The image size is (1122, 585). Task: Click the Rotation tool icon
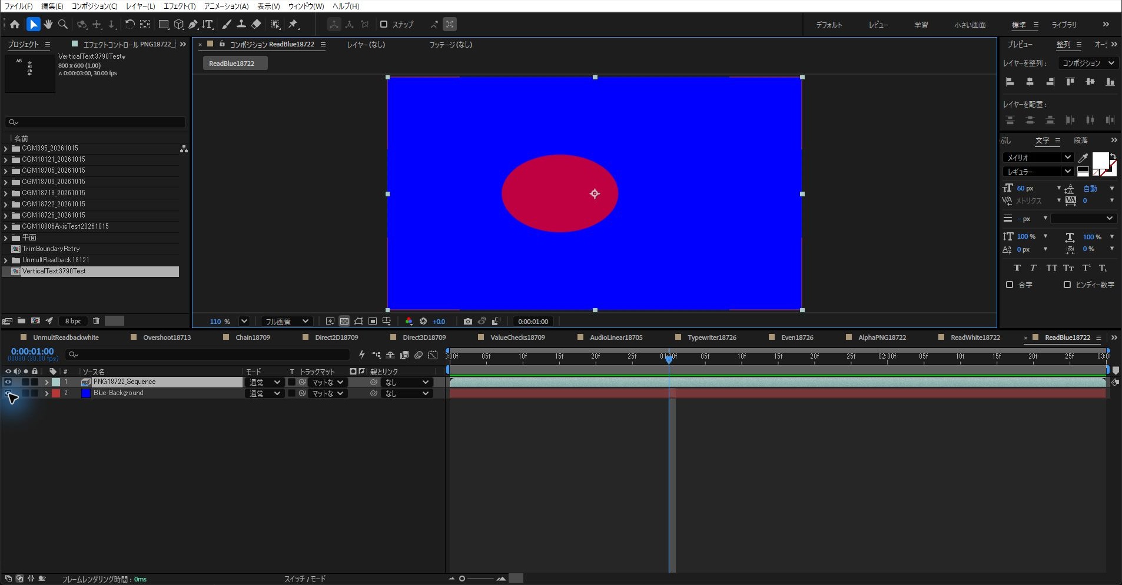[x=130, y=24]
